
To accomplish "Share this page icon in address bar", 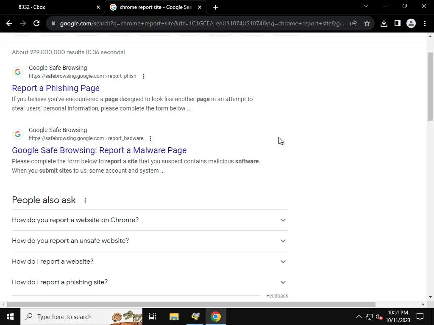I will tap(353, 24).
